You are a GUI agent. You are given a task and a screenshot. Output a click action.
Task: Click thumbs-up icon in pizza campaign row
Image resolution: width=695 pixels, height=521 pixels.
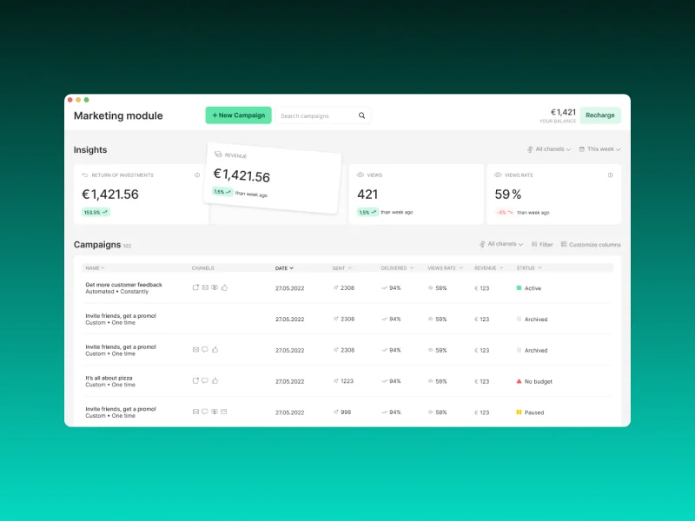coord(215,380)
